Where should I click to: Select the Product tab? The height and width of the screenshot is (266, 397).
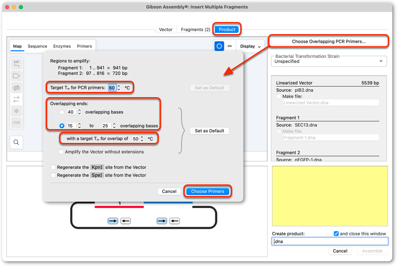[x=227, y=30]
